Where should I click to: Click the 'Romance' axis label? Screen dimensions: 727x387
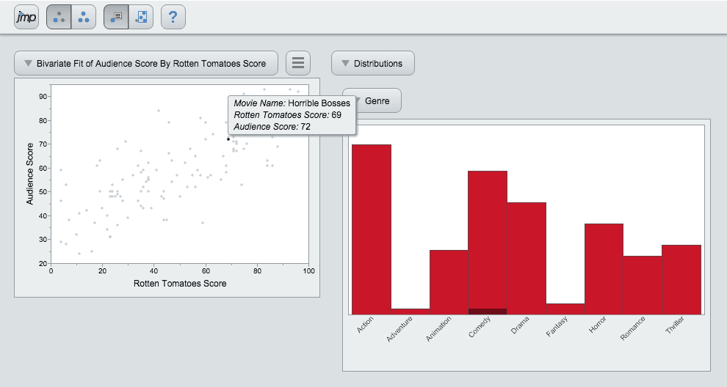point(632,328)
